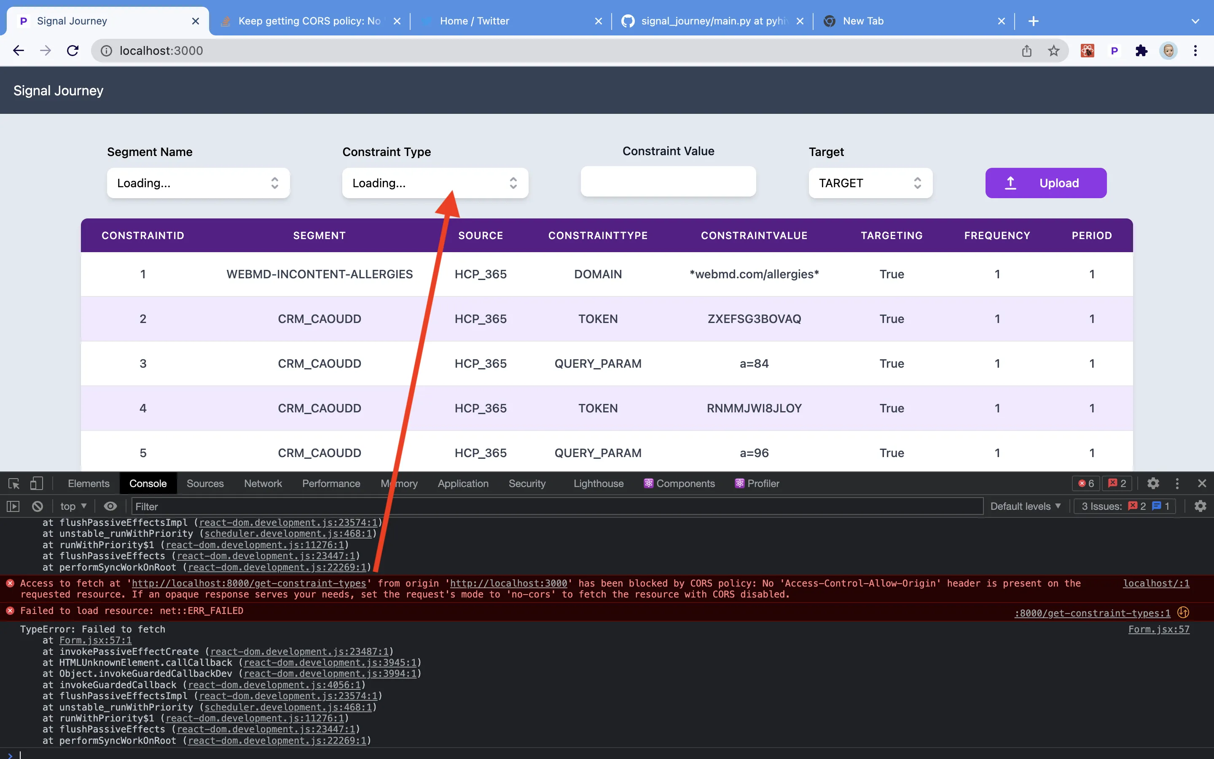Viewport: 1214px width, 759px height.
Task: Toggle the device toolbar icon
Action: pos(36,483)
